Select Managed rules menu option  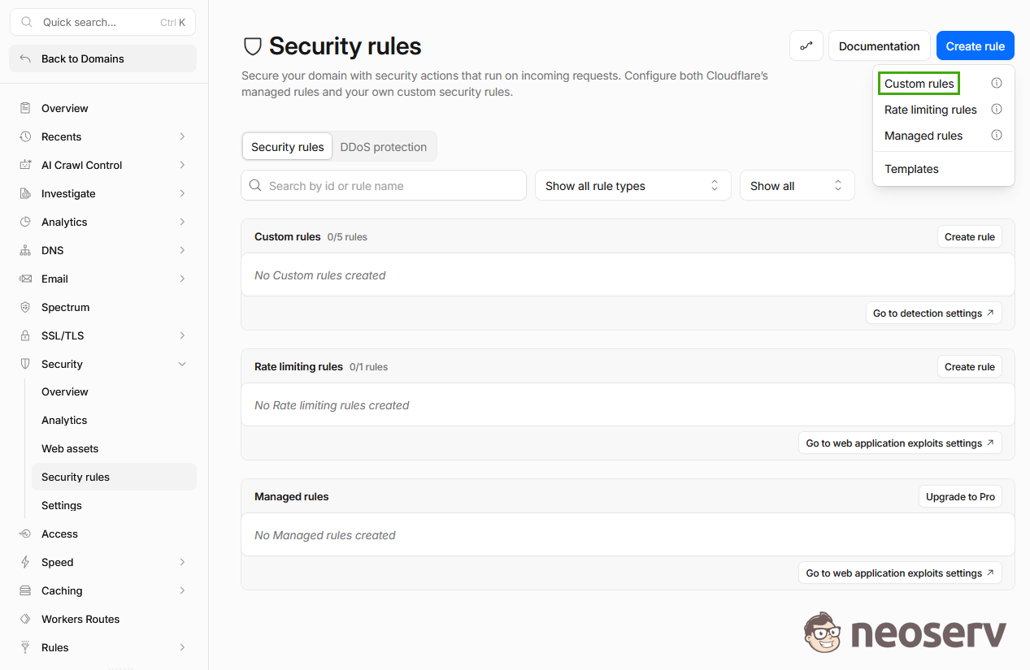point(924,136)
